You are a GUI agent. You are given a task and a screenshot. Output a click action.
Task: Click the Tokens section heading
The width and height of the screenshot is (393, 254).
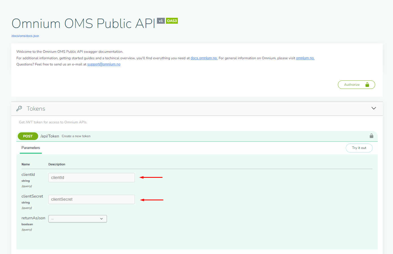point(36,109)
